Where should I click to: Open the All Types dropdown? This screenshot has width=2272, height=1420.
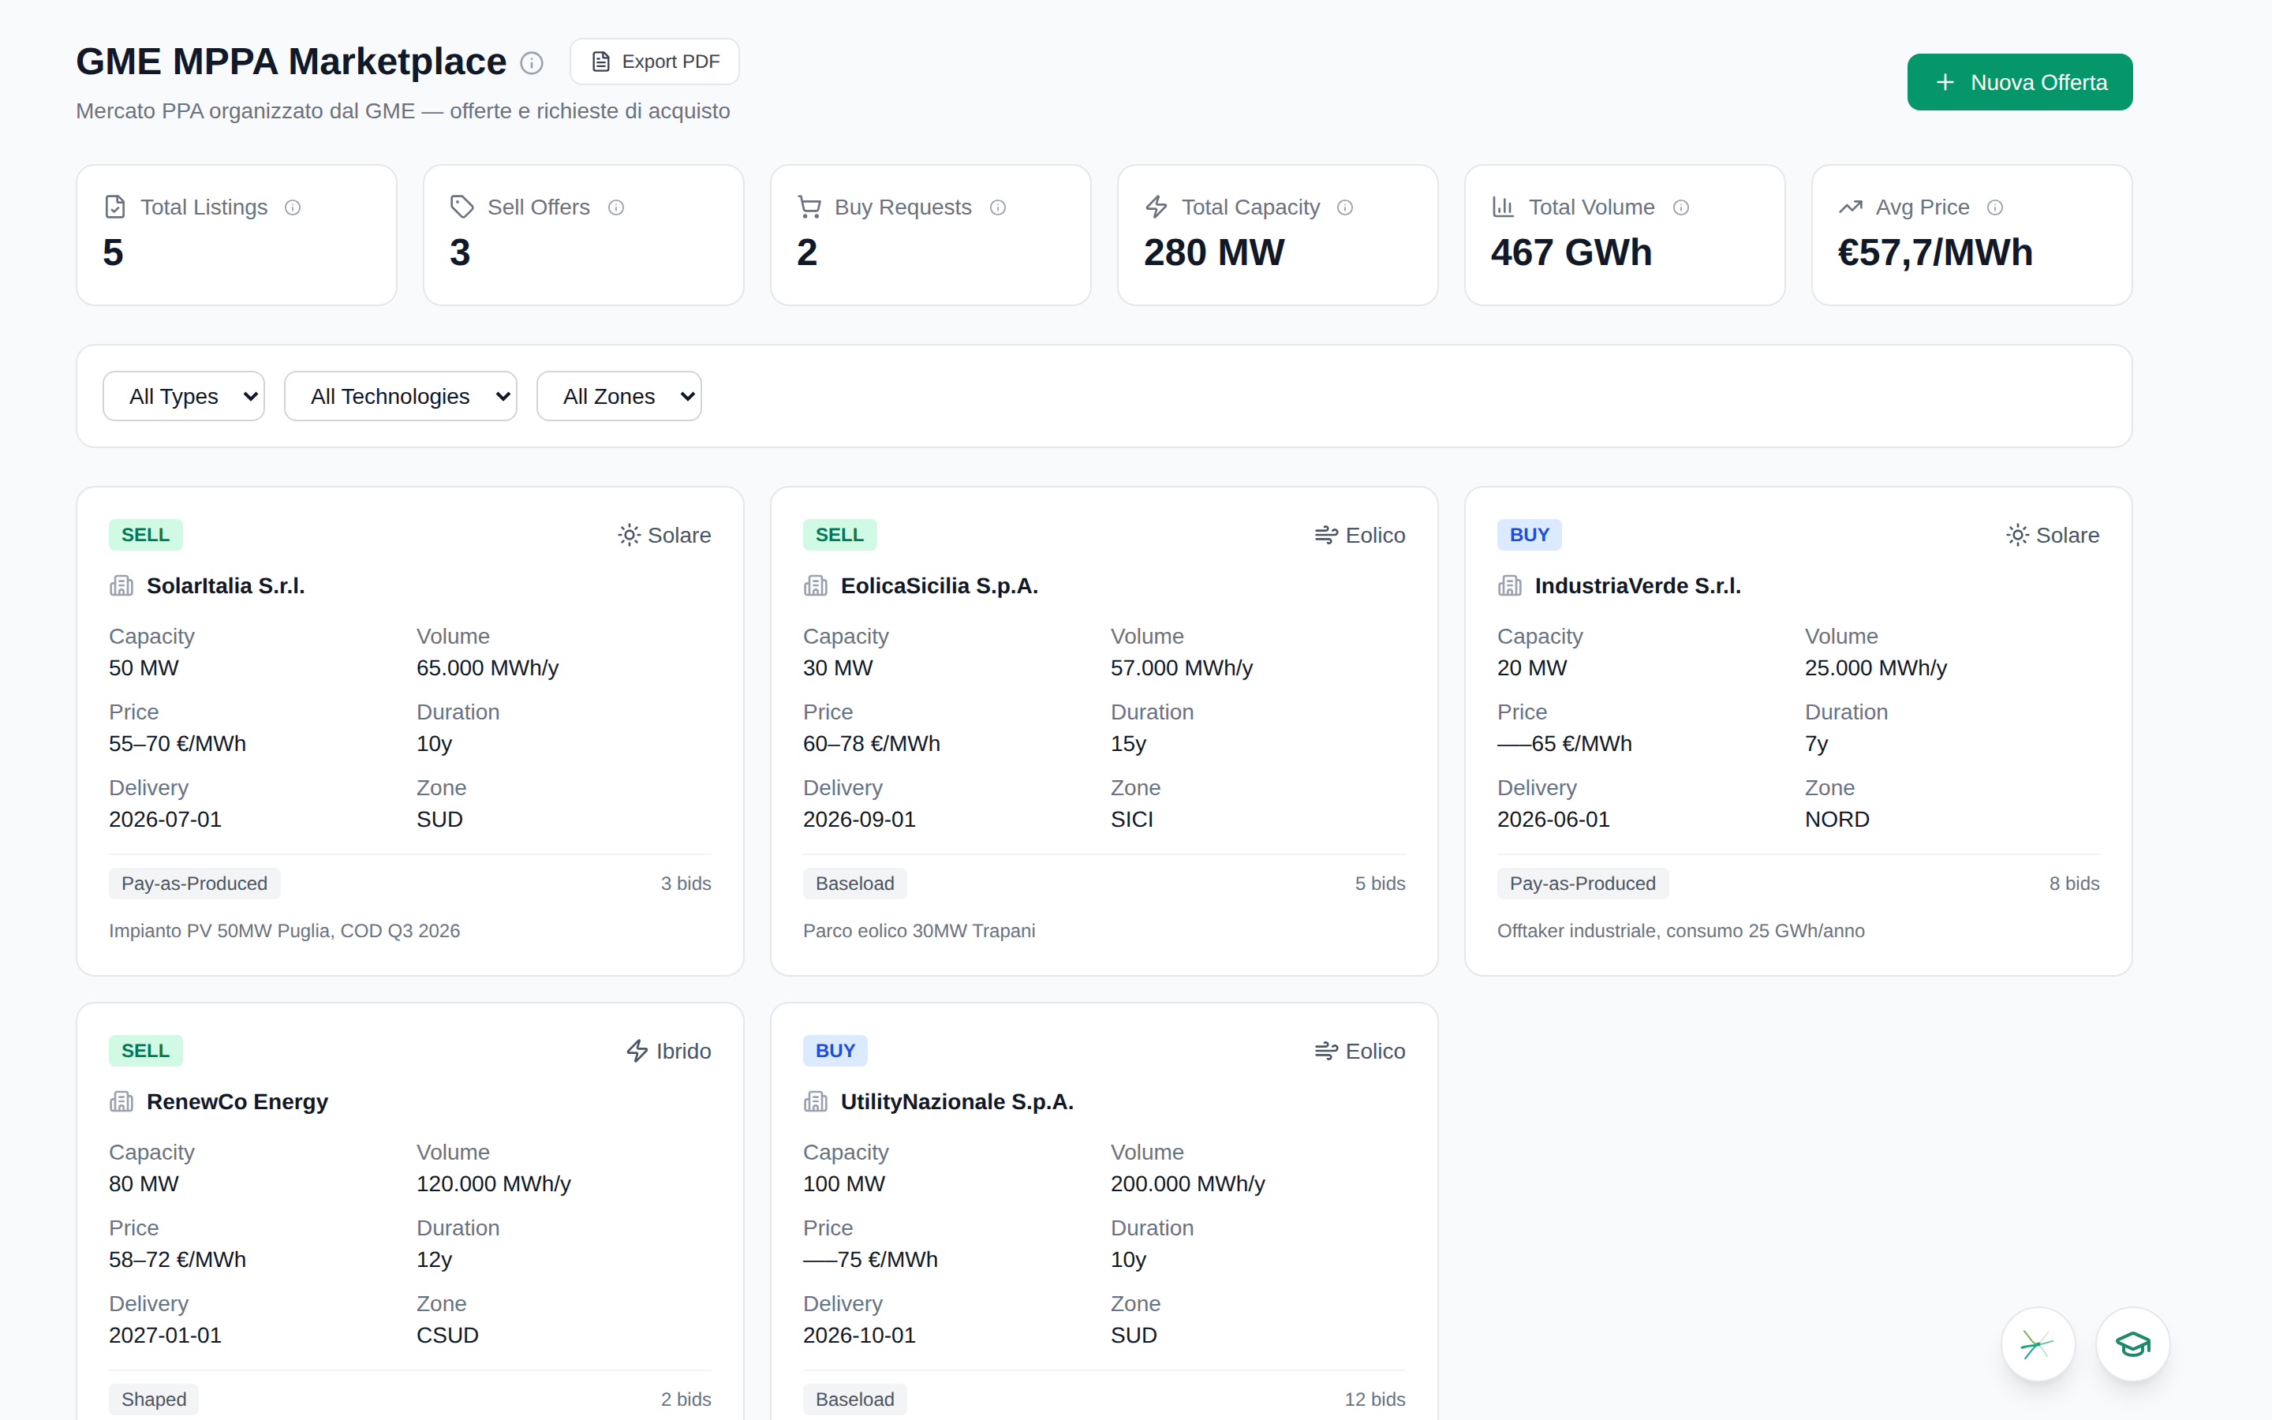coord(184,396)
